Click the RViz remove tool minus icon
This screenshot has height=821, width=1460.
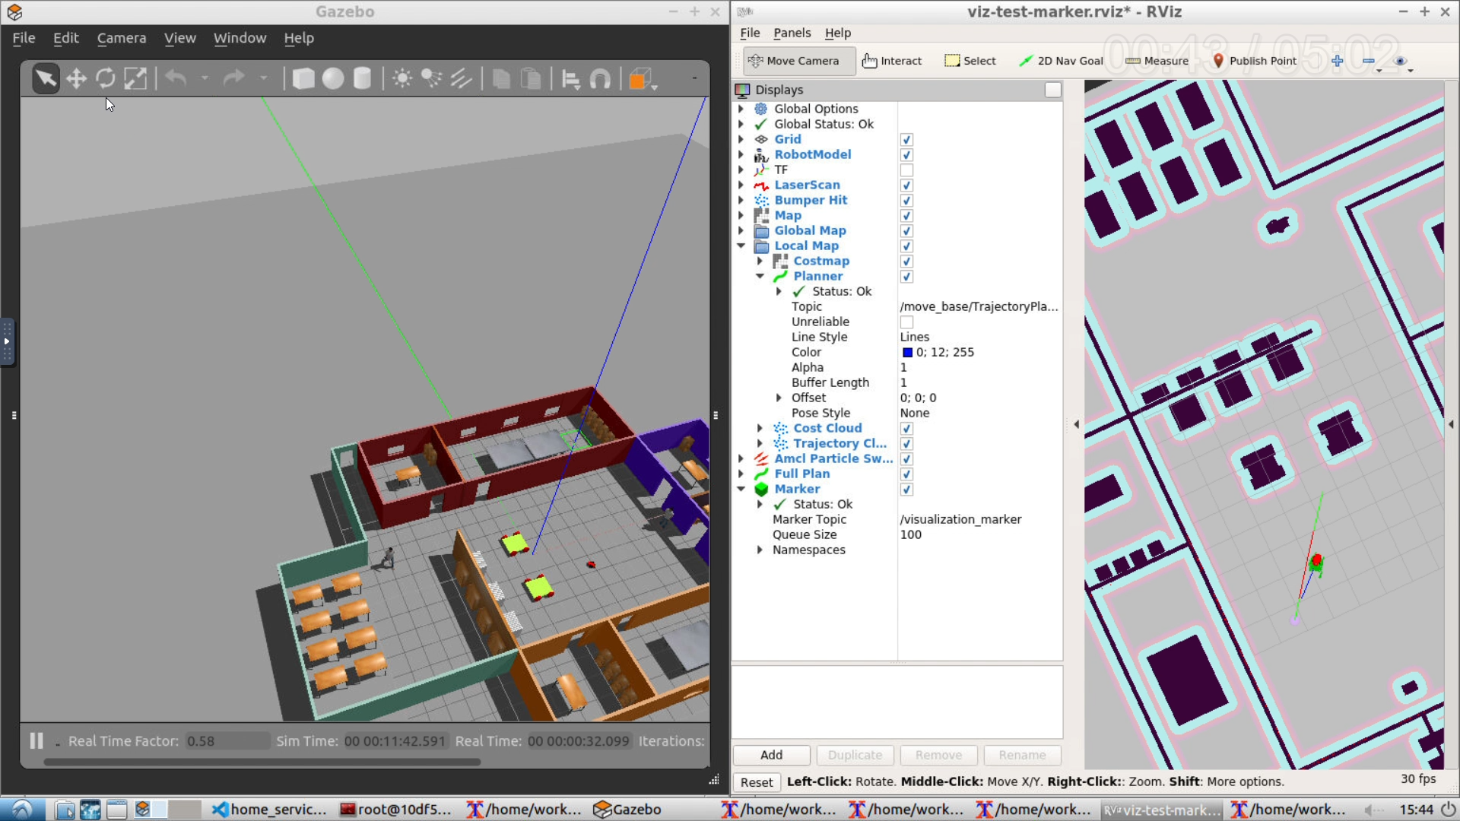tap(1369, 61)
